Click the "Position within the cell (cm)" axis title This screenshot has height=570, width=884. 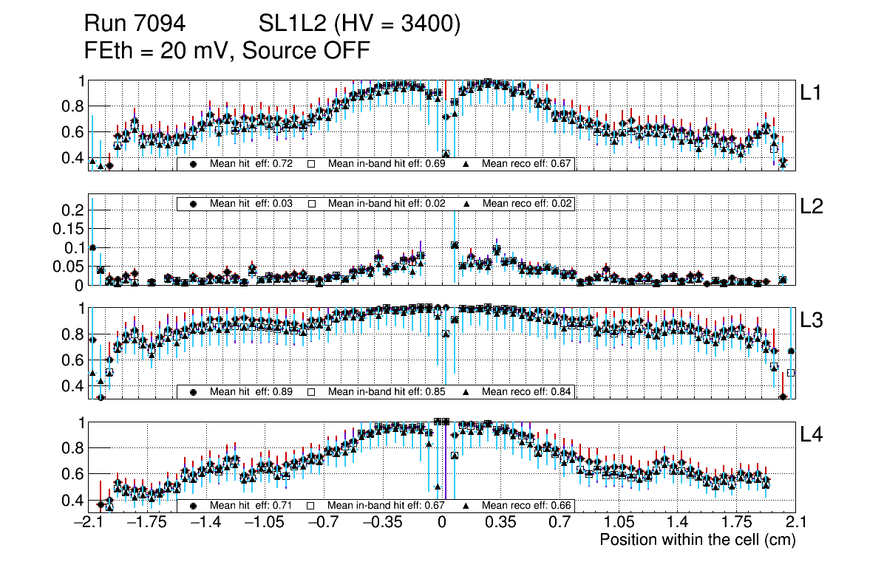tap(697, 540)
